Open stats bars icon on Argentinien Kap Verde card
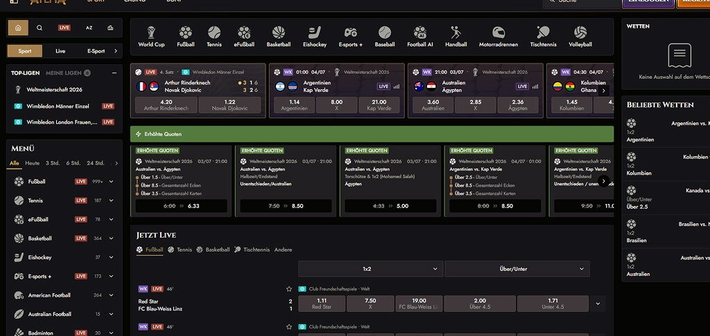Viewport: 710px width, 336px height. [x=397, y=86]
